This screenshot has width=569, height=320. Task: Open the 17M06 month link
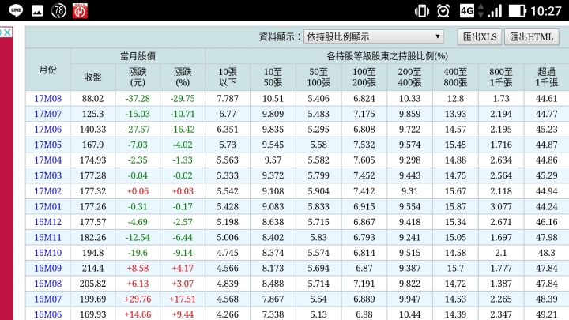48,129
